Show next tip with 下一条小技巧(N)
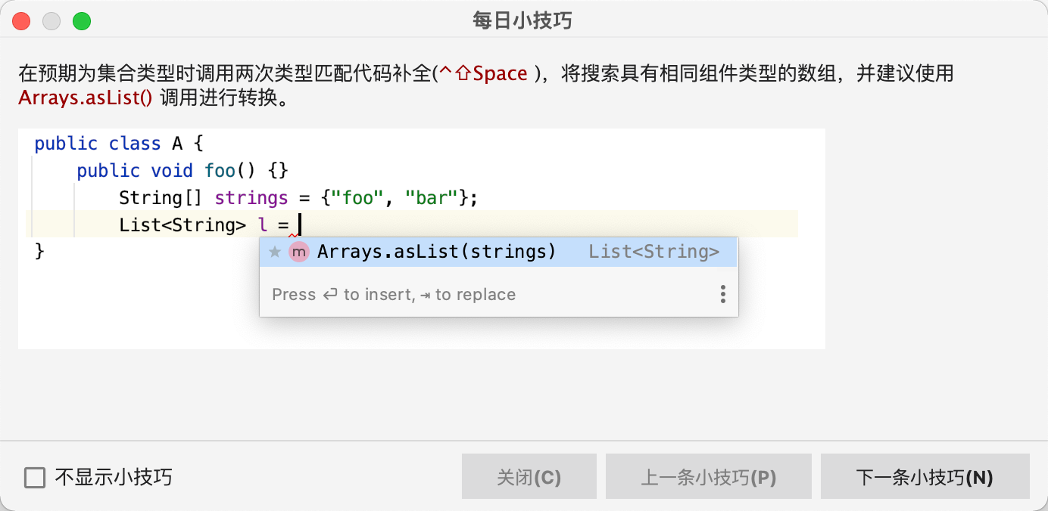 [x=925, y=477]
